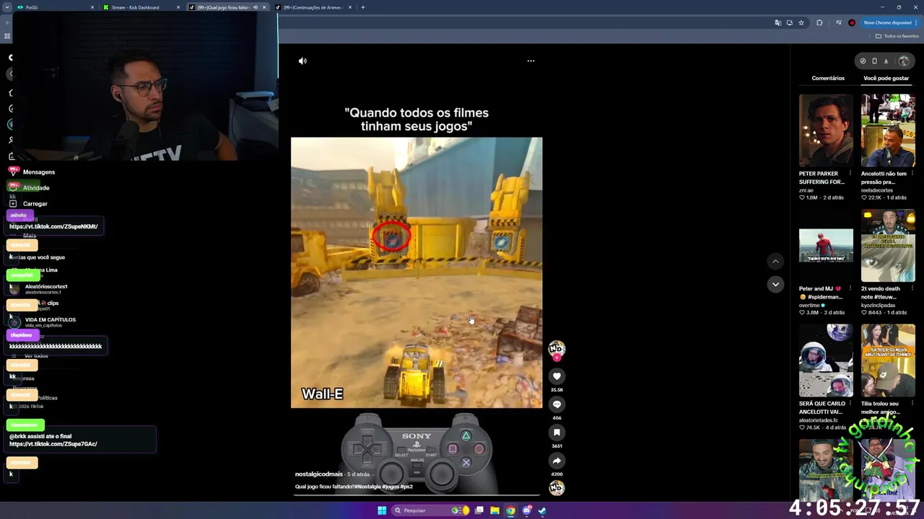Open the Peter and MJ video thumbnail
The width and height of the screenshot is (924, 519).
tap(826, 246)
